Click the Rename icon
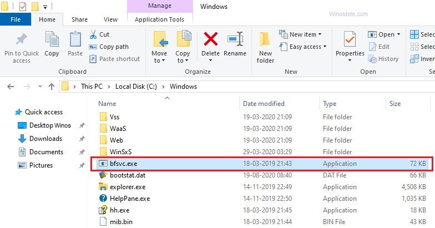This screenshot has width=435, height=228. click(x=235, y=39)
